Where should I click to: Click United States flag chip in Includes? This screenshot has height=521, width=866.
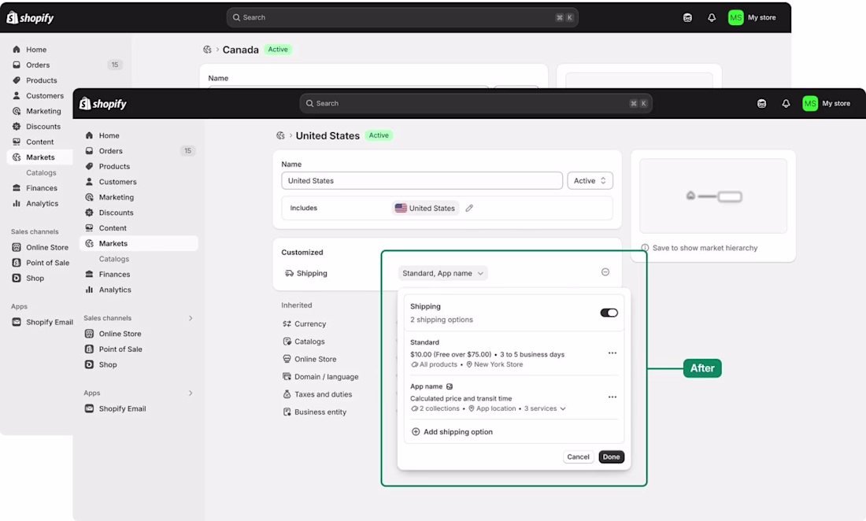[426, 208]
